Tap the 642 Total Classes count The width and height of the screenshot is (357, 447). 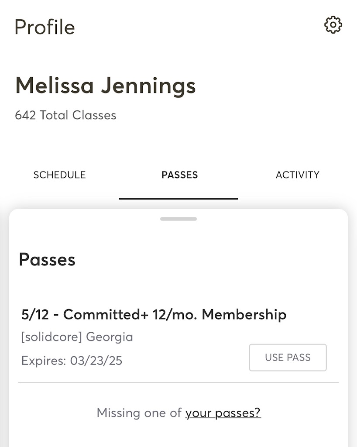click(65, 115)
